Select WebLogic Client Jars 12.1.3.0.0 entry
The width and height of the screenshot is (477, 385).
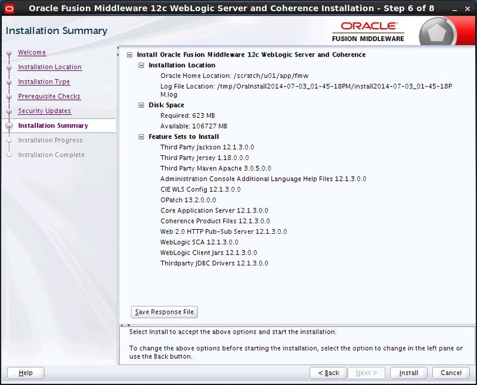tap(209, 253)
